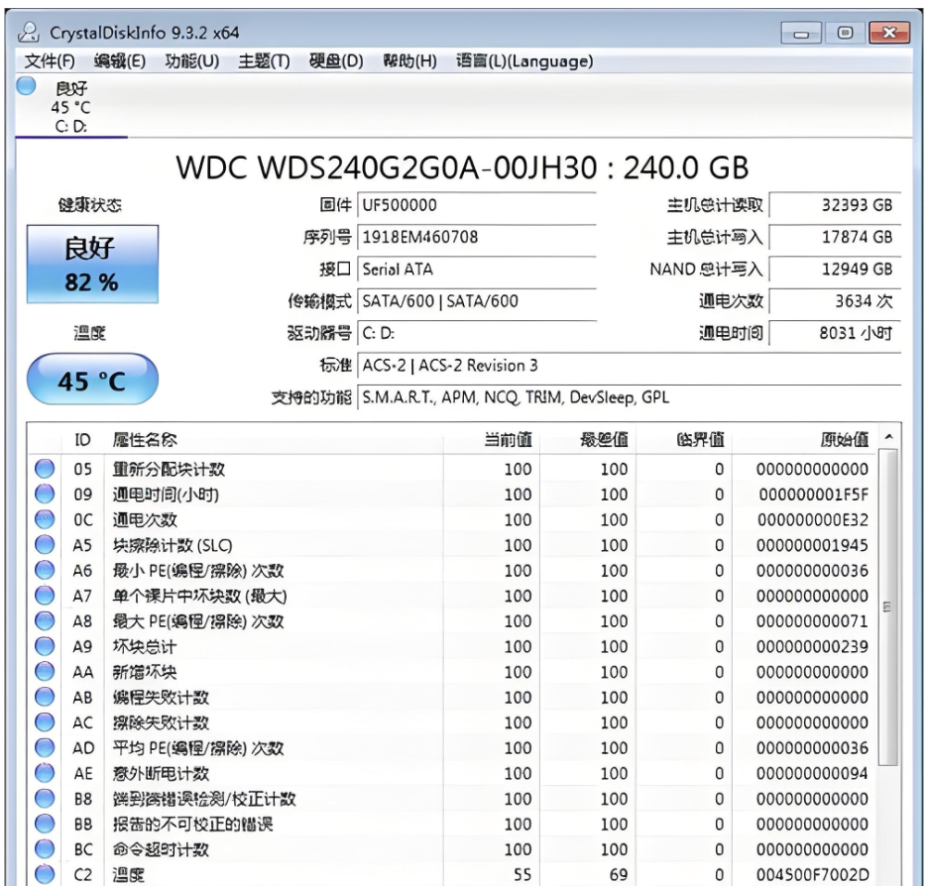Click status circle for attribute A5 row

click(x=44, y=545)
